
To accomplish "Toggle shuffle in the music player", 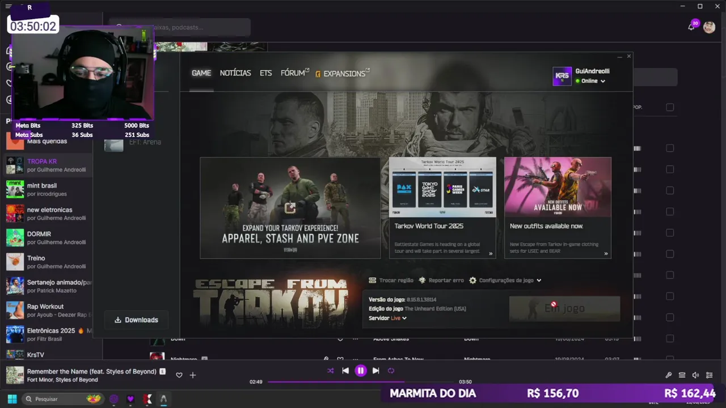I will pos(330,371).
